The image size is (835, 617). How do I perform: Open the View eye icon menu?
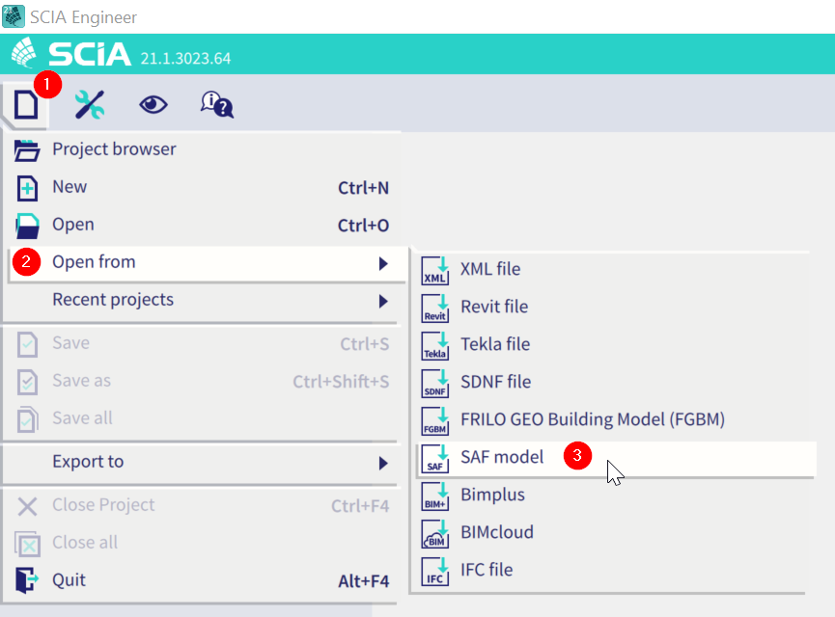coord(153,104)
